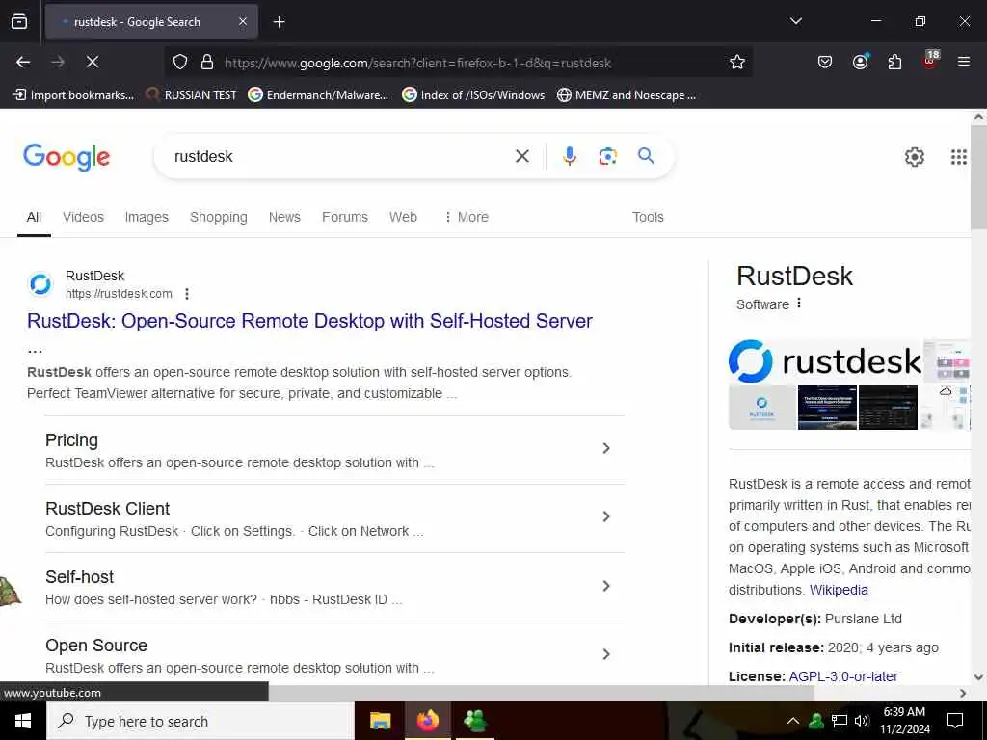The image size is (987, 740).
Task: Click the taskbar search box
Action: (x=200, y=721)
